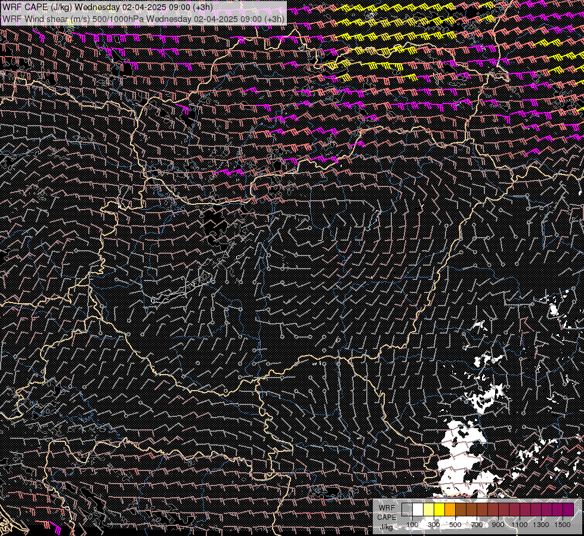Click the WRF Wind shear title line
The height and width of the screenshot is (536, 584).
coord(143,19)
